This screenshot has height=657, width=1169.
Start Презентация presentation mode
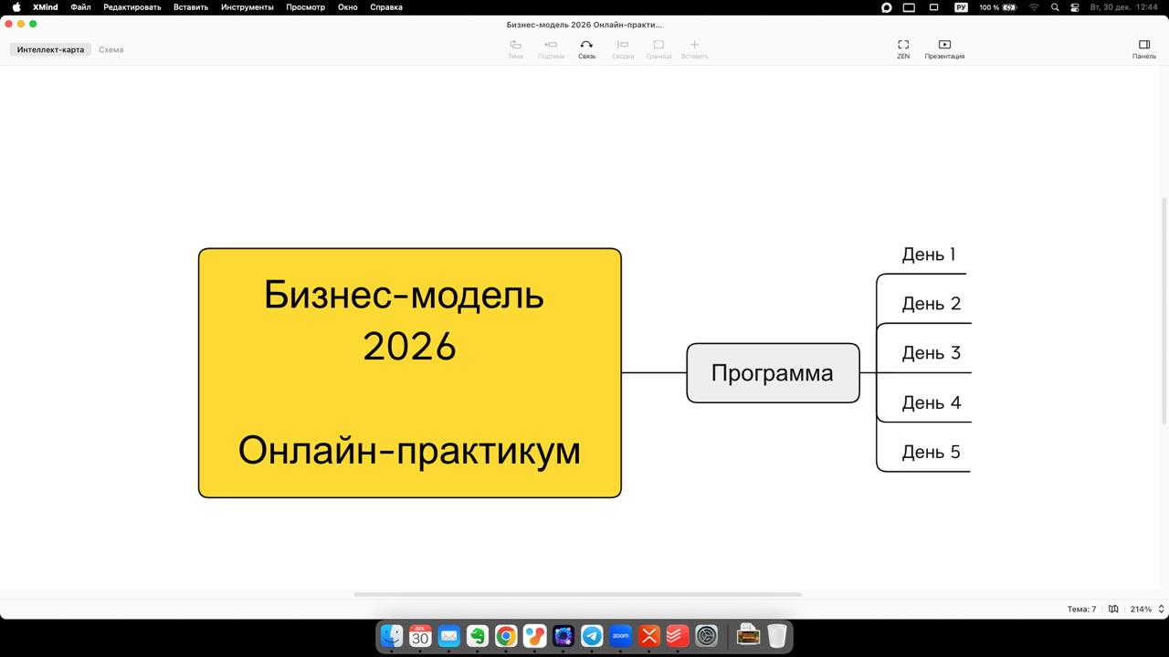coord(944,45)
